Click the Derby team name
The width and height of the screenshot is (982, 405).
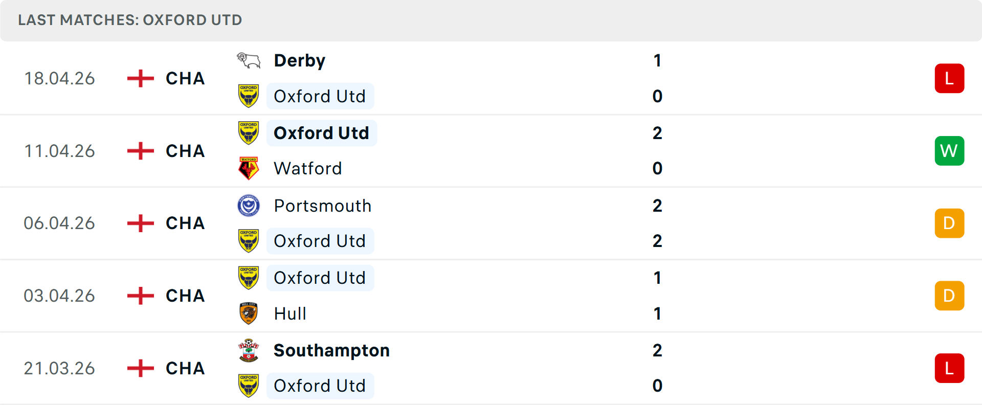pos(299,60)
